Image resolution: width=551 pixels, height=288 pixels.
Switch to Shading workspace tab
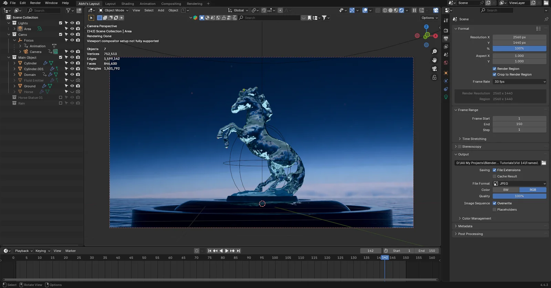pos(127,4)
